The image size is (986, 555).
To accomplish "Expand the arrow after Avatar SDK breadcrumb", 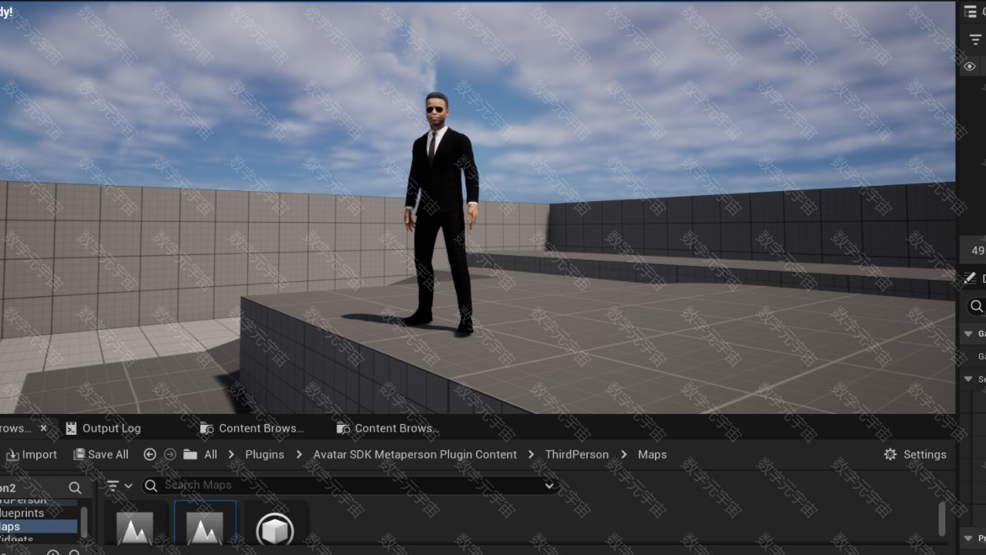I will click(532, 455).
